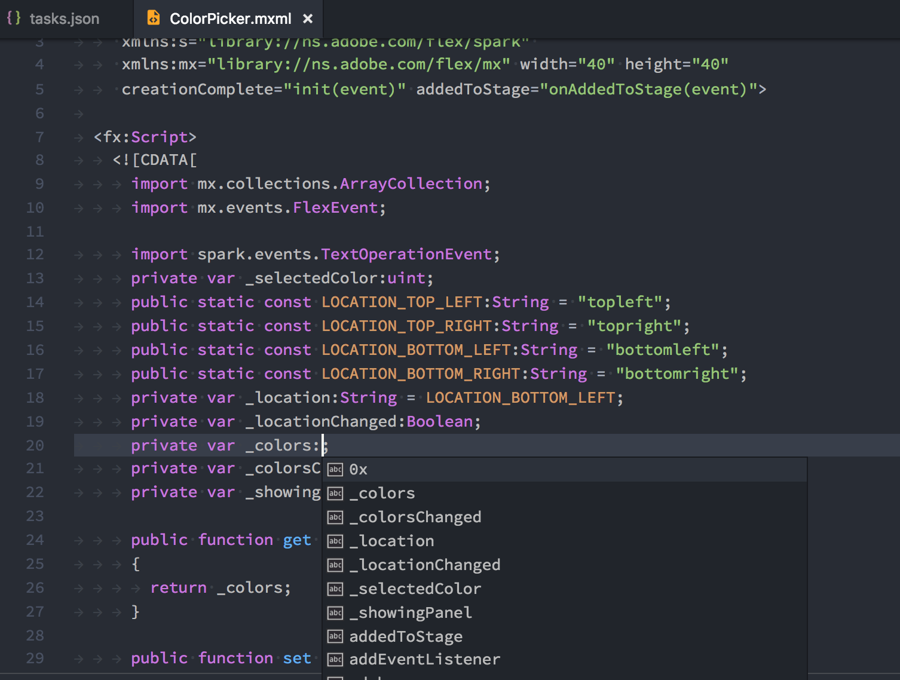Image resolution: width=900 pixels, height=680 pixels.
Task: Close the ColorPicker.mxml tab
Action: tap(308, 19)
